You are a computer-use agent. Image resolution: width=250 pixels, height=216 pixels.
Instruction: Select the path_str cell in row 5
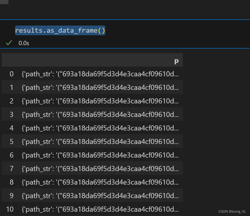[x=100, y=142]
